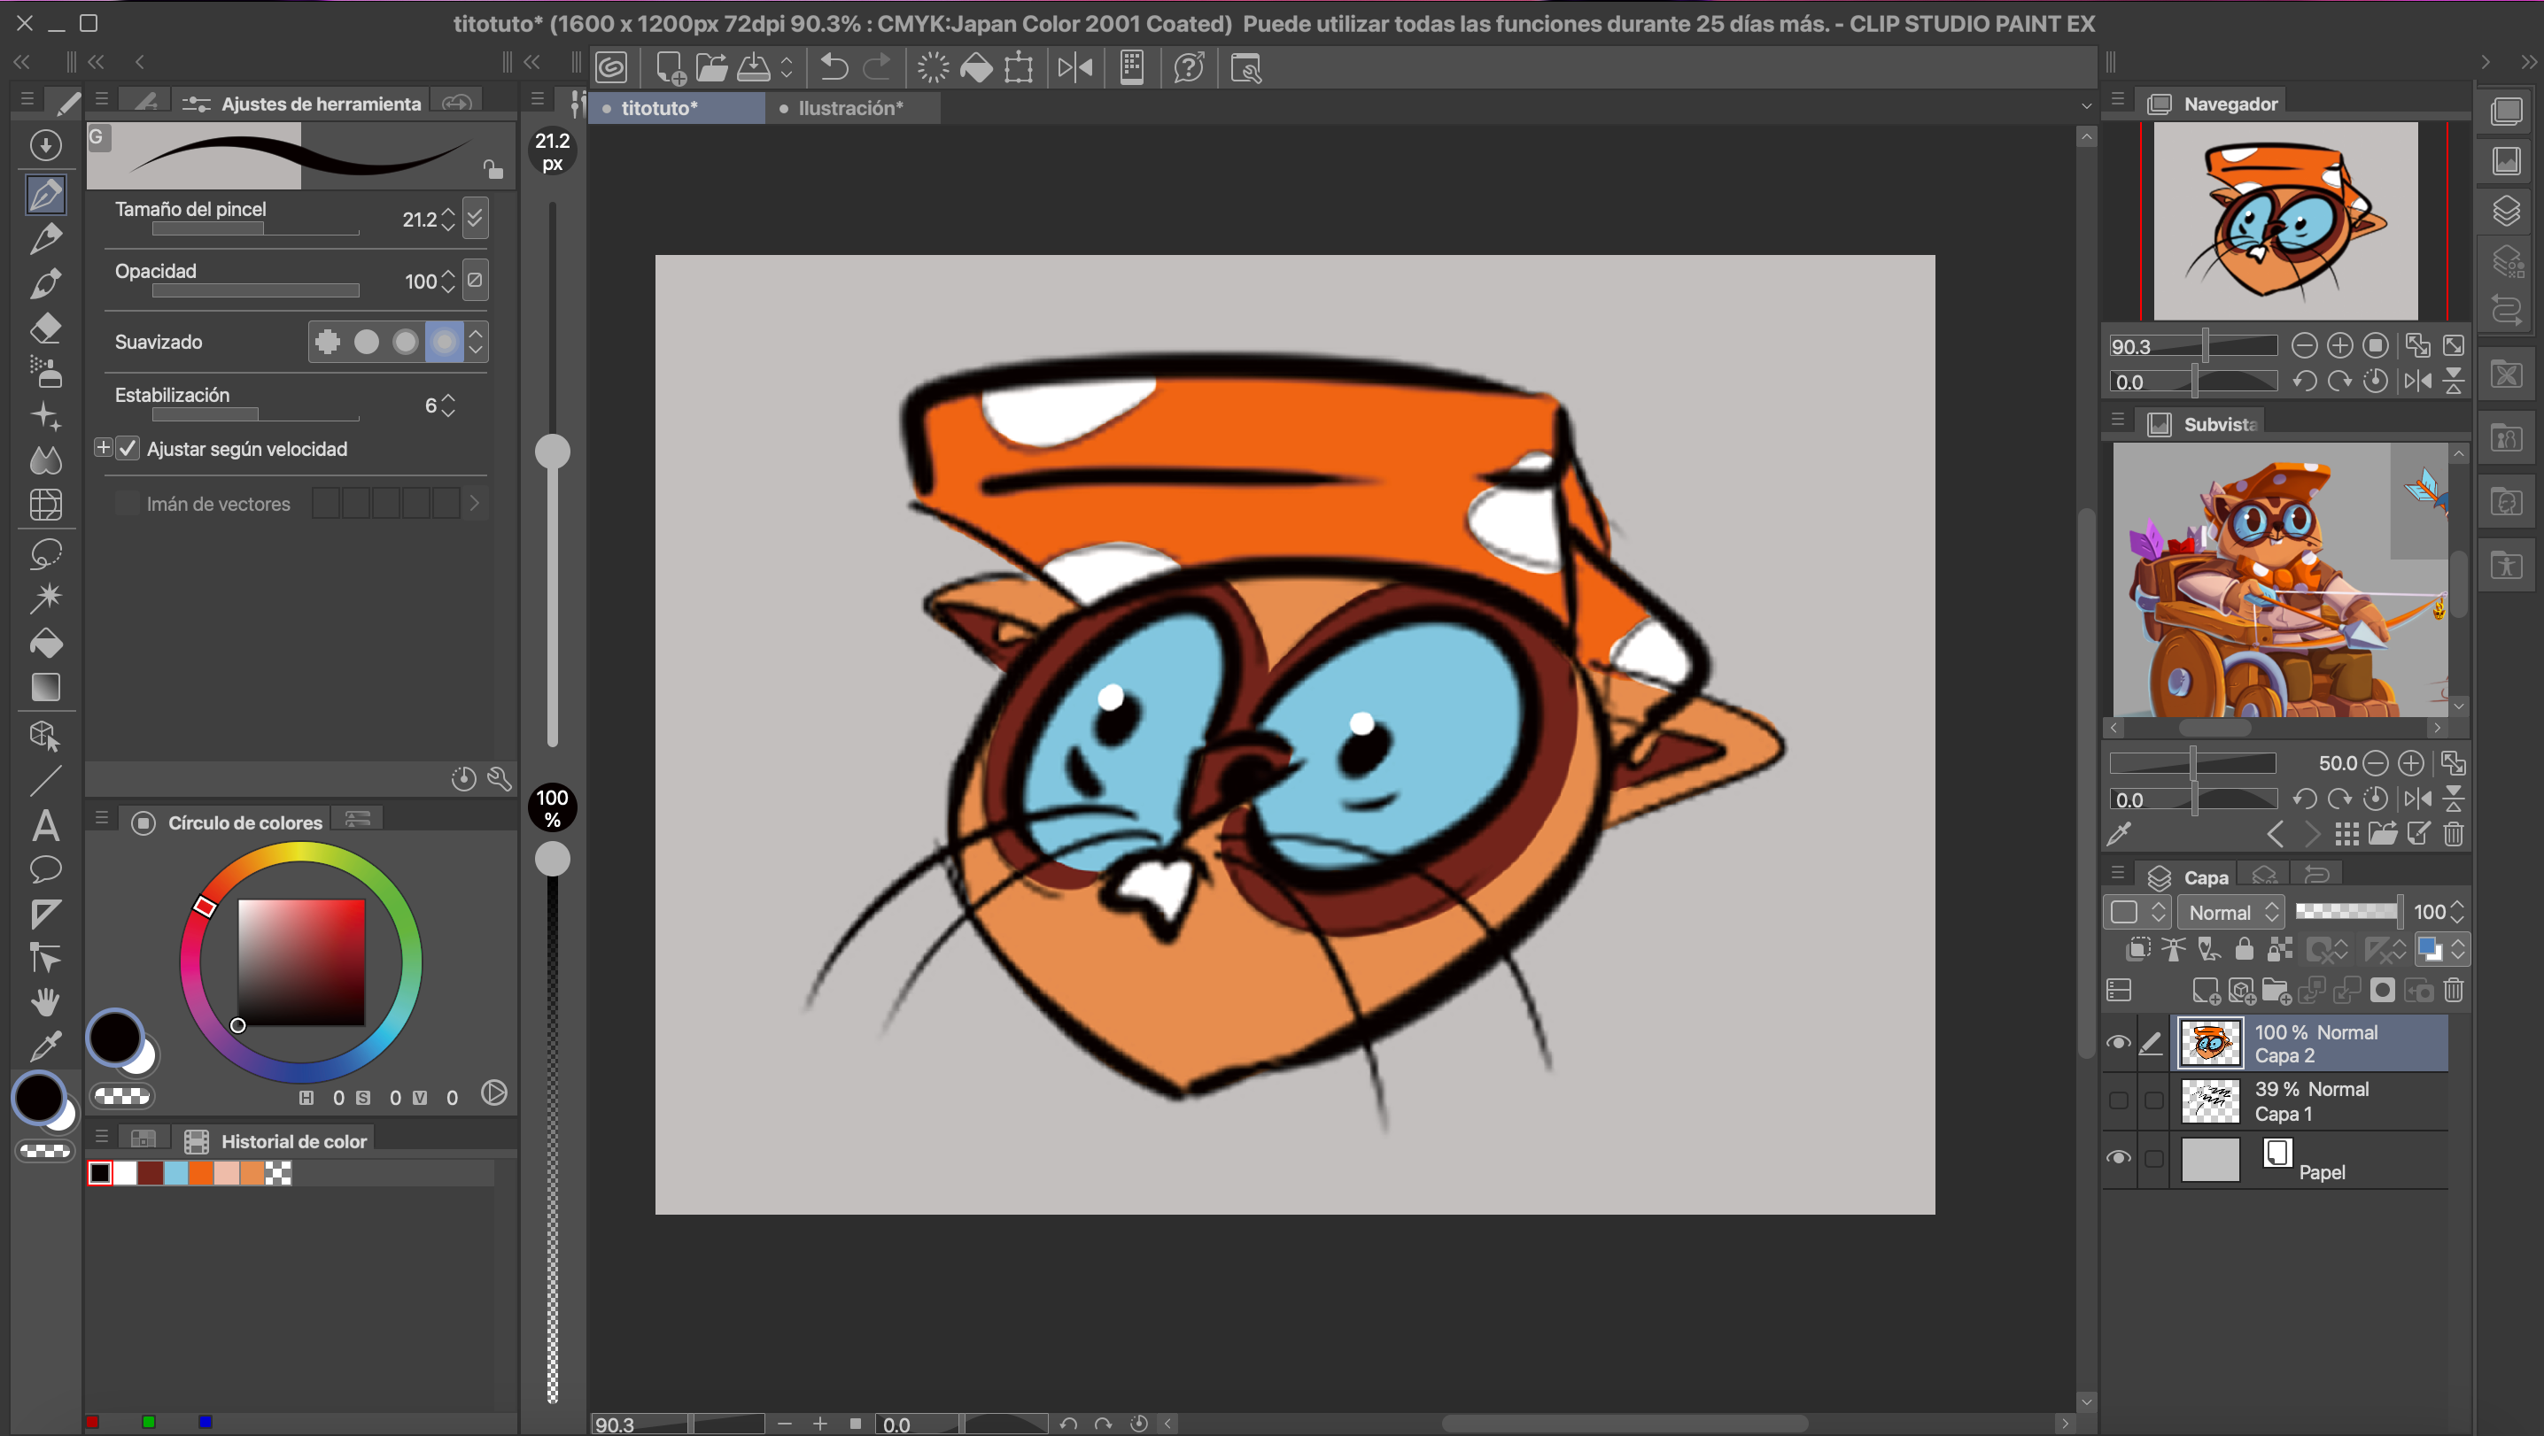Click the Navegador thumbnail preview
This screenshot has height=1436, width=2544.
pos(2284,220)
